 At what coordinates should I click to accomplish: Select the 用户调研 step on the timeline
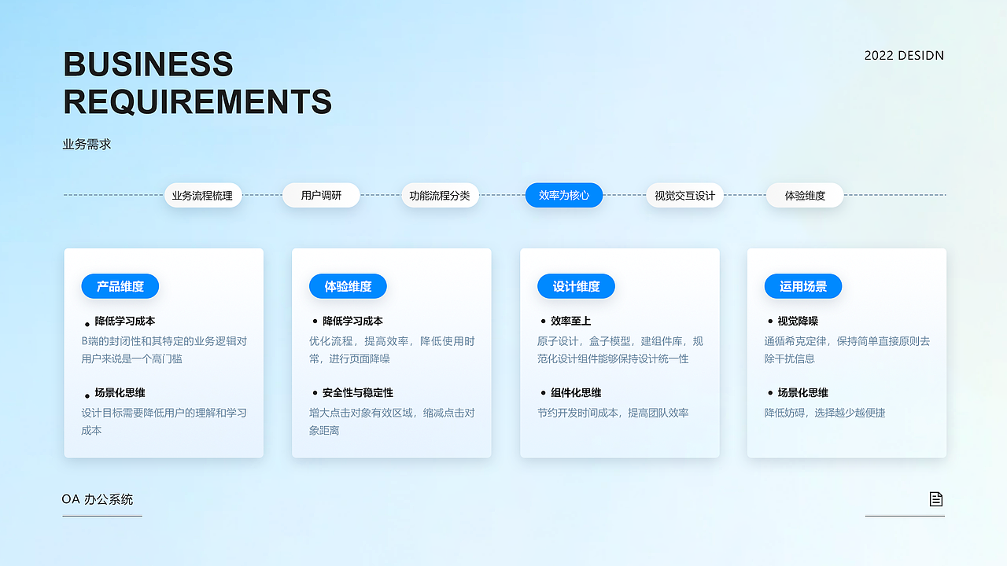coord(321,195)
